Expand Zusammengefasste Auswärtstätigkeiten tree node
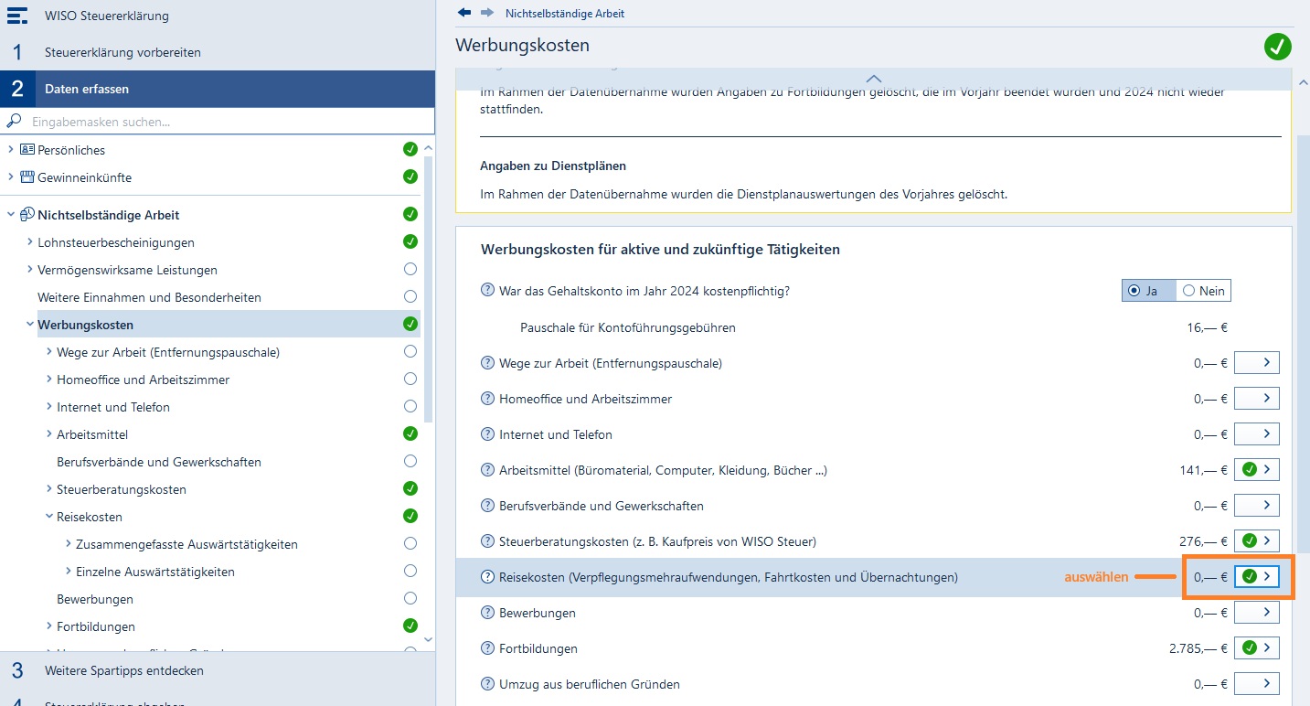1310x706 pixels. point(69,544)
